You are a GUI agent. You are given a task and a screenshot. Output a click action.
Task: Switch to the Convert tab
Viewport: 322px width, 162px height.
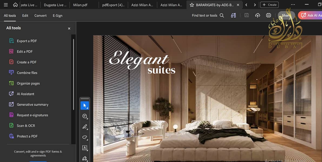click(x=40, y=15)
